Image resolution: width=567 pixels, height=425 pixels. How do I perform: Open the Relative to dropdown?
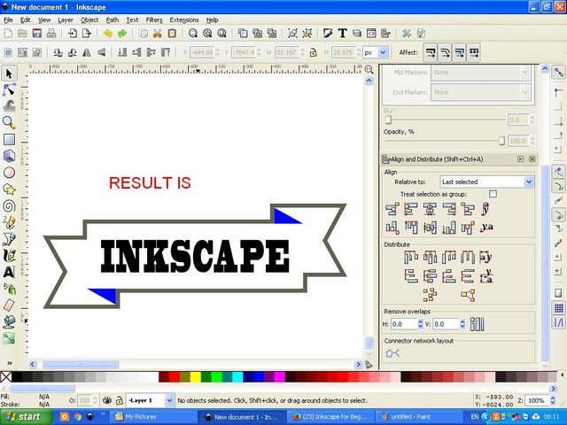tap(486, 182)
